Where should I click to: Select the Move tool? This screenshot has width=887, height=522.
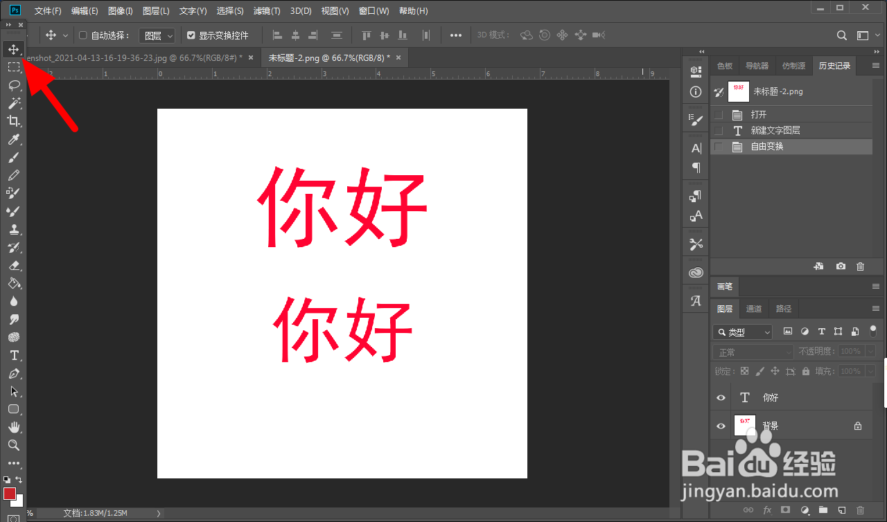(x=14, y=48)
